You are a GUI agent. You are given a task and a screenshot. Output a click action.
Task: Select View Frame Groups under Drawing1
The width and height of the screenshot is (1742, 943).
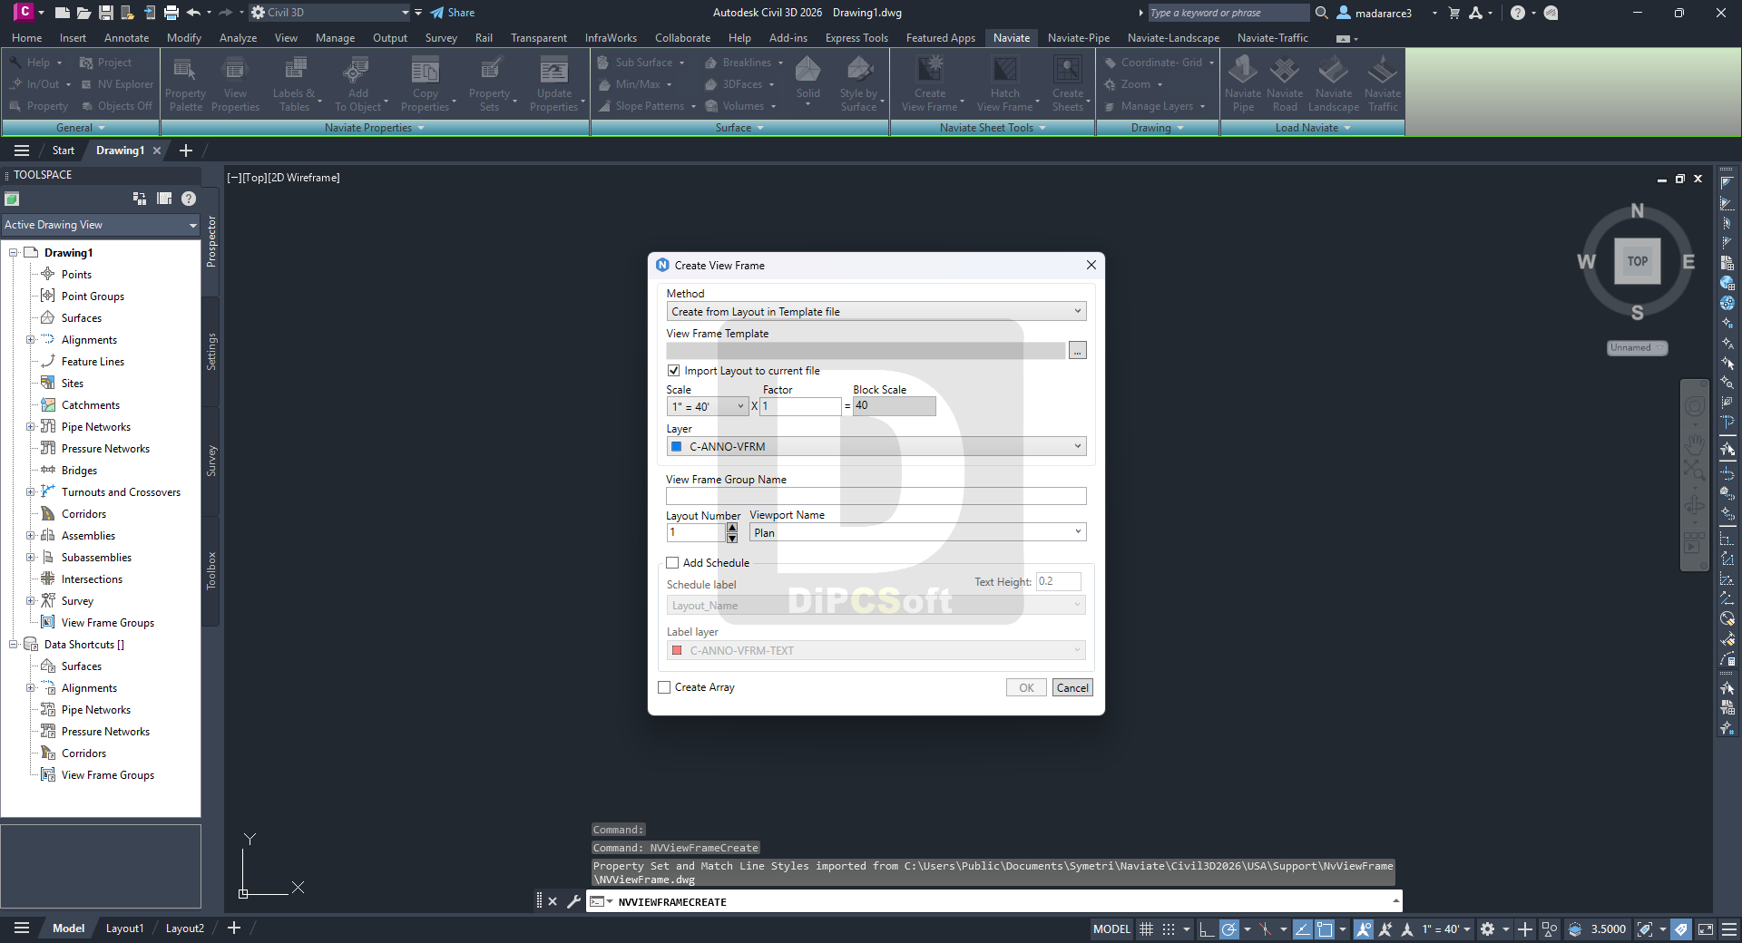pyautogui.click(x=107, y=623)
